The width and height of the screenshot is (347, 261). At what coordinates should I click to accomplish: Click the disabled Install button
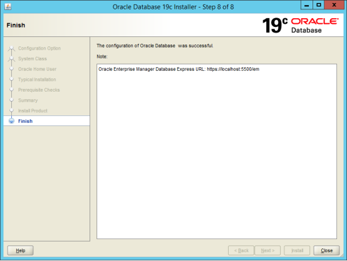[297, 250]
